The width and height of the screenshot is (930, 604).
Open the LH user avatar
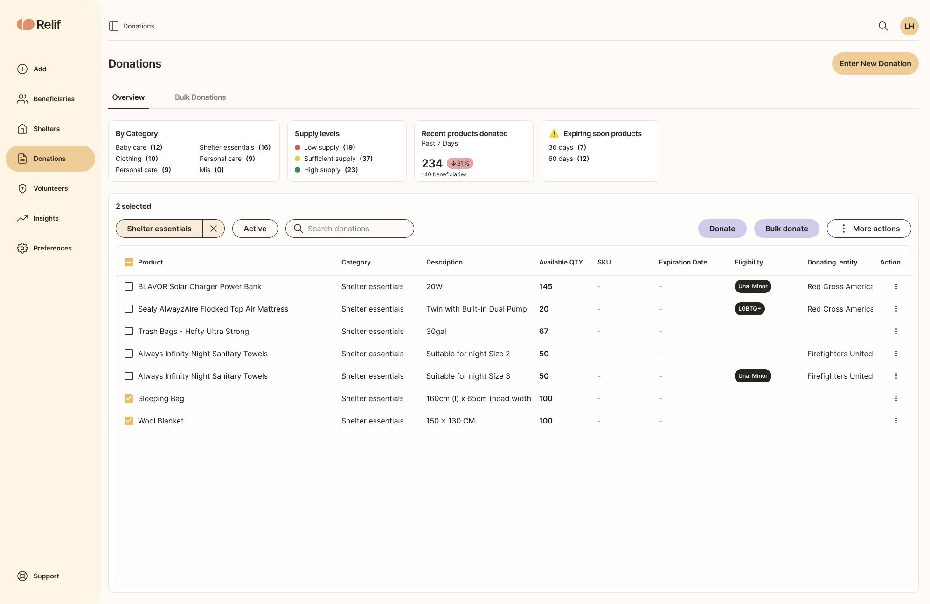[x=909, y=26]
